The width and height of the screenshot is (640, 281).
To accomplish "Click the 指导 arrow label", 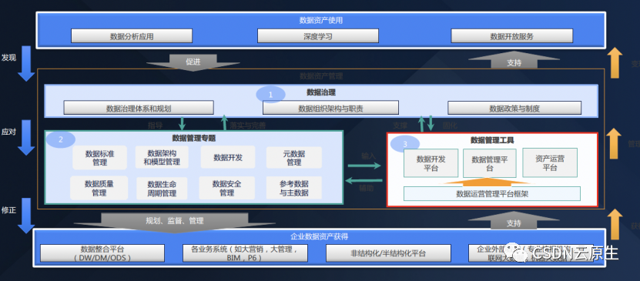I will point(155,125).
